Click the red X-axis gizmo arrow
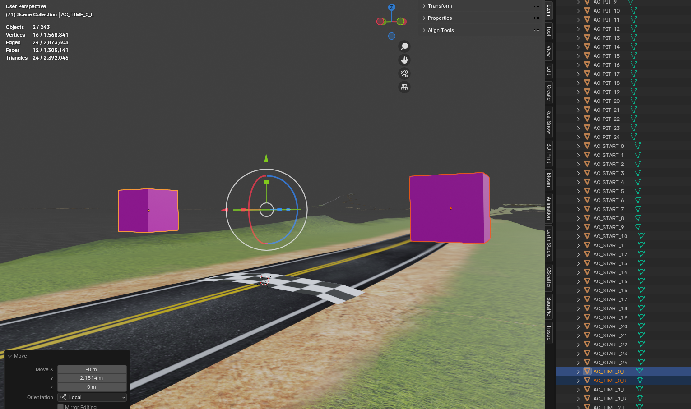 [x=224, y=210]
